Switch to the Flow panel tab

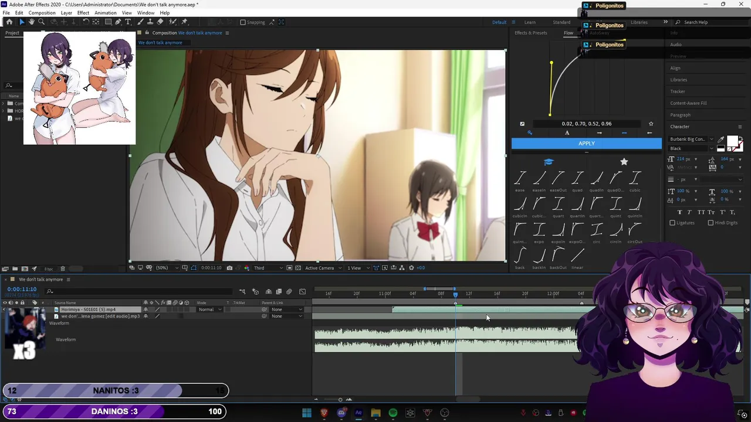(x=569, y=33)
